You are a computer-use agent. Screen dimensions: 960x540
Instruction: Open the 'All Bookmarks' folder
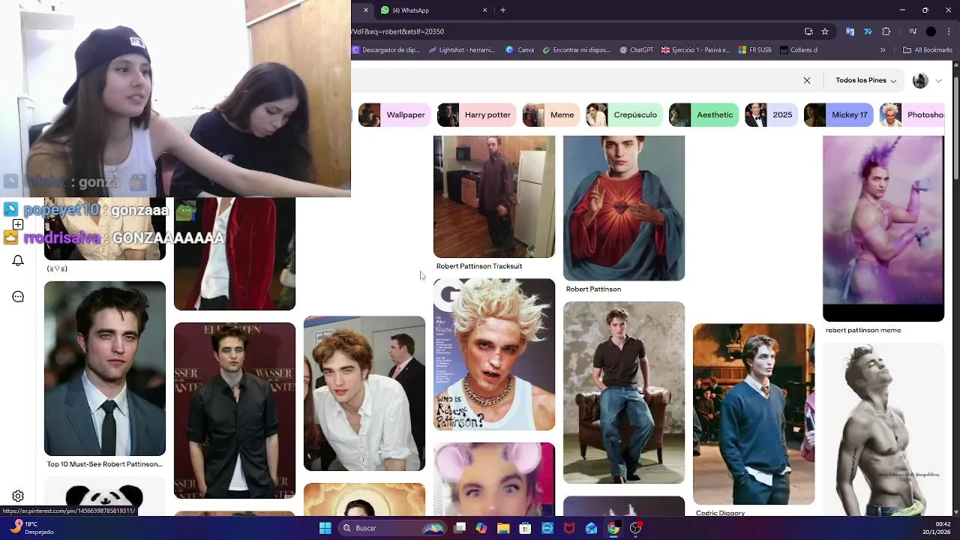tap(928, 50)
